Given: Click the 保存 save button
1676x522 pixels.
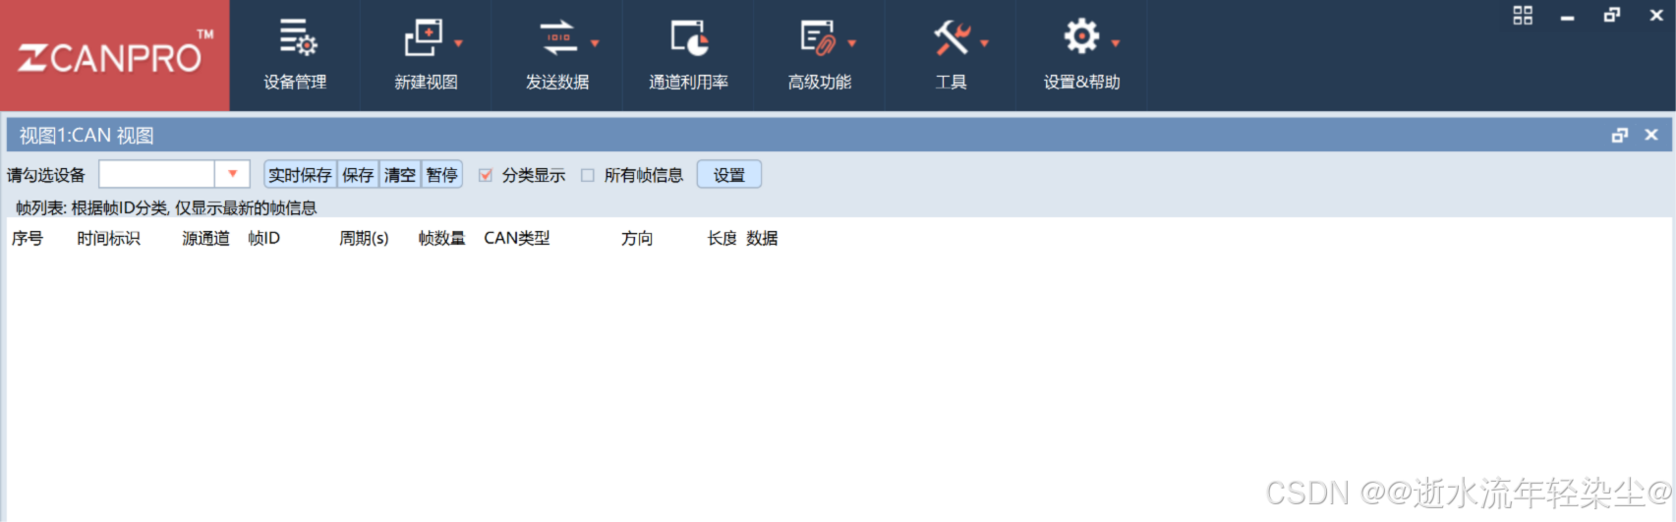Looking at the screenshot, I should [358, 175].
